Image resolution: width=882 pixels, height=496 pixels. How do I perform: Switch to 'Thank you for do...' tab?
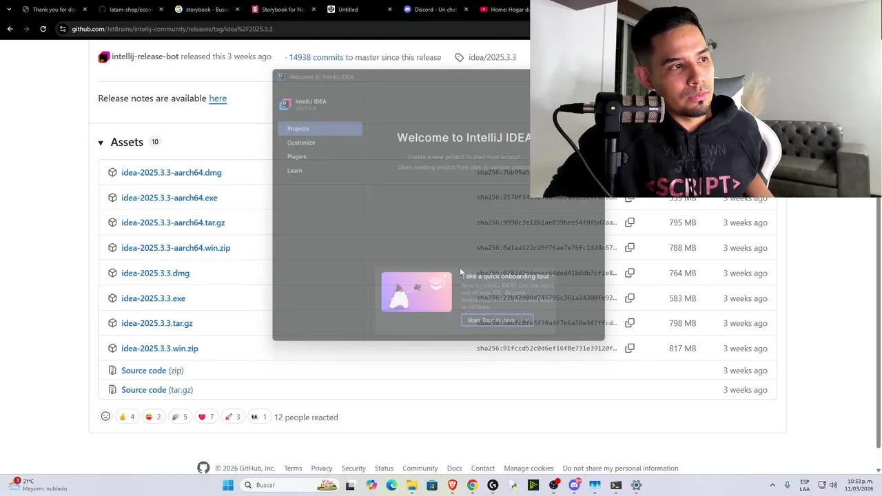click(54, 9)
